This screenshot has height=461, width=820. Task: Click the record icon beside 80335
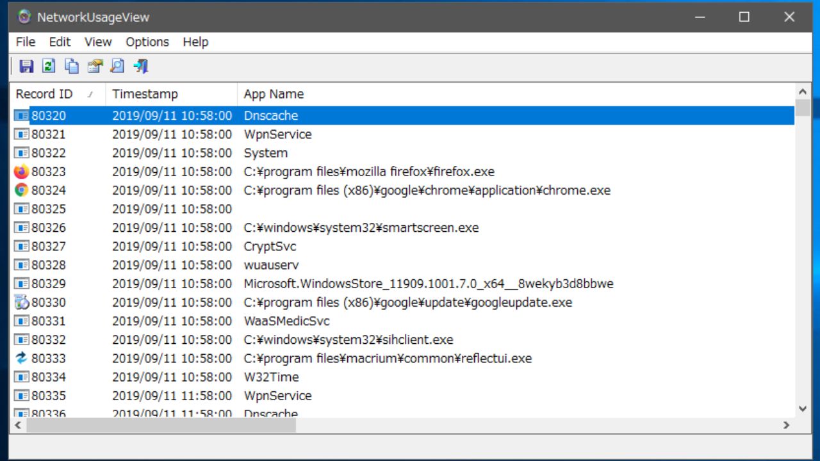(x=22, y=396)
